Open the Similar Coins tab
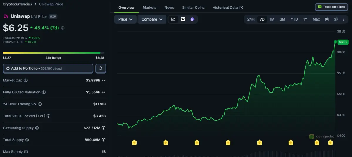The height and width of the screenshot is (157, 352). click(x=193, y=8)
